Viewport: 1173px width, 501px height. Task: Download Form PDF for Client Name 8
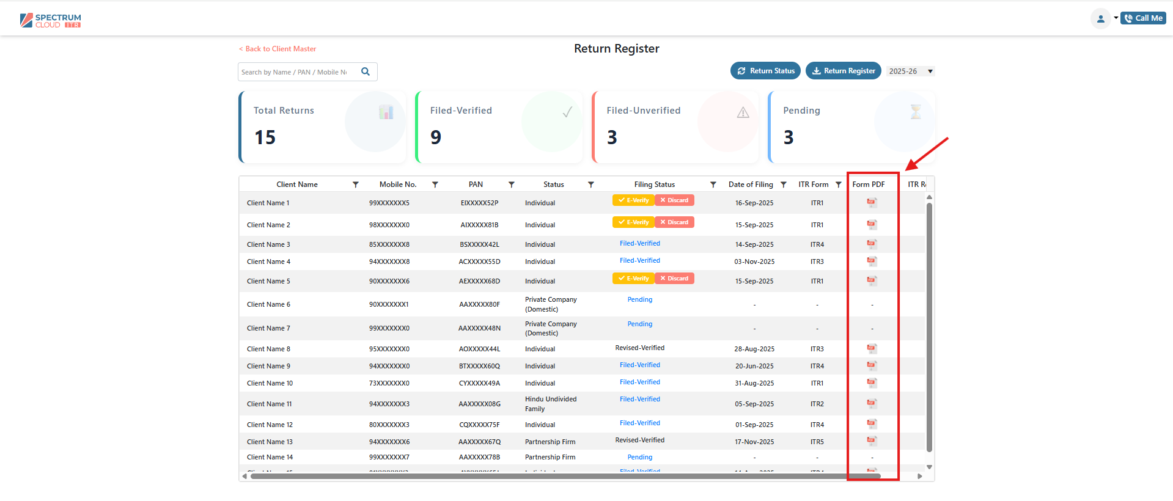(872, 349)
